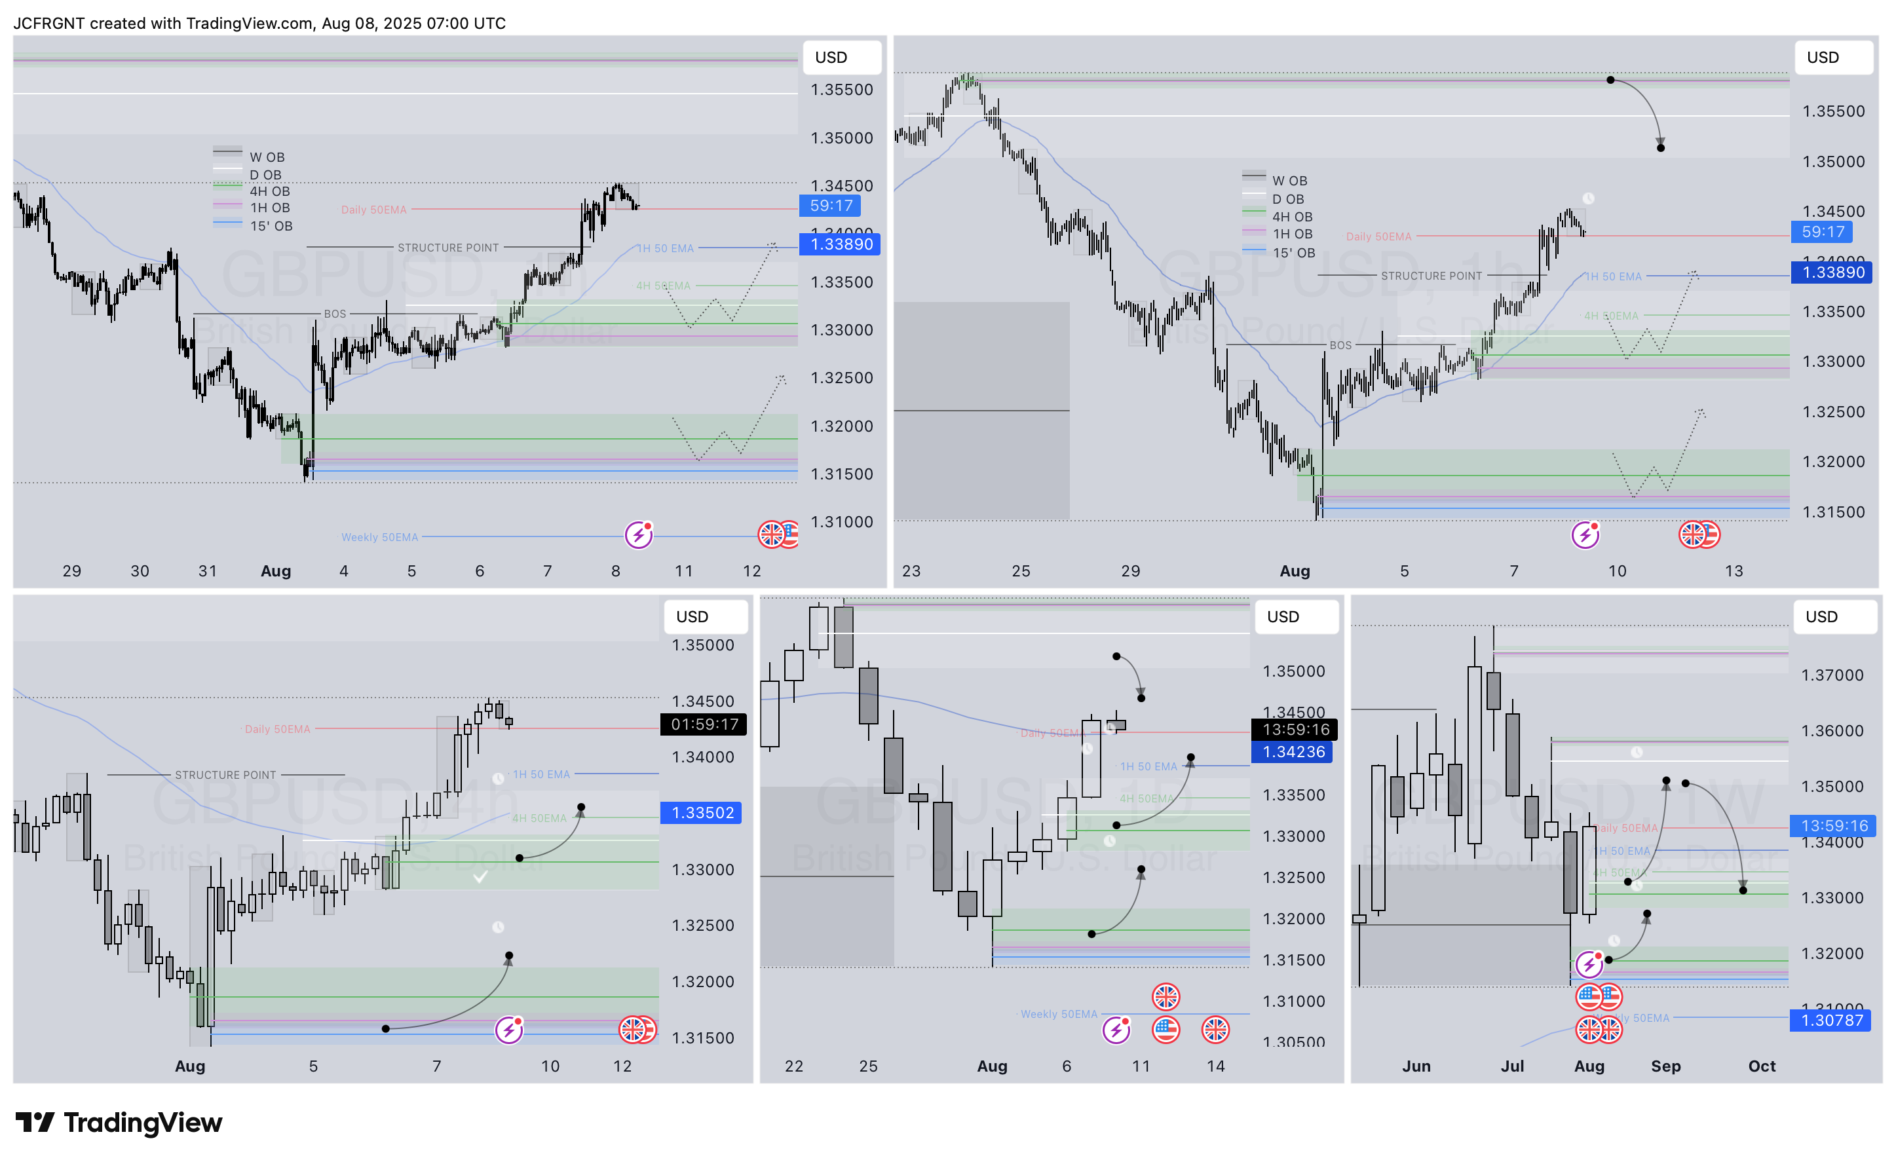Viewport: 1896px width, 1162px height.
Task: Click the flag event icons in bottom-left chart
Action: (638, 1030)
